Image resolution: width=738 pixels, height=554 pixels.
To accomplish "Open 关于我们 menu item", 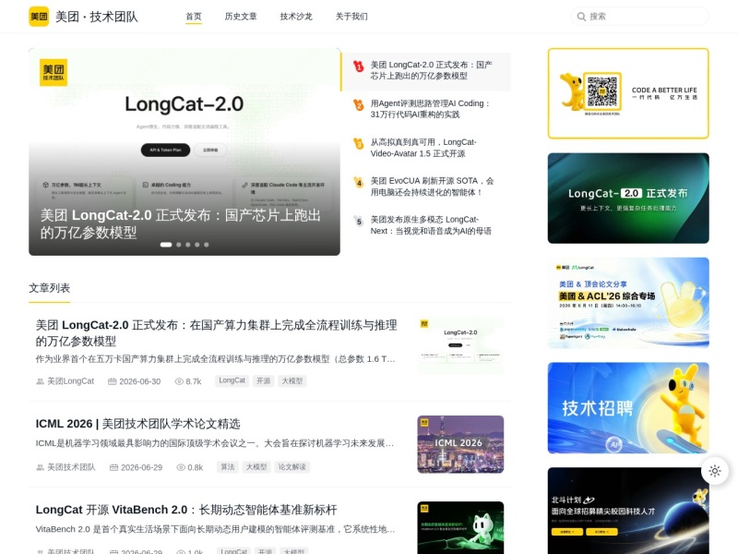I will pyautogui.click(x=351, y=17).
